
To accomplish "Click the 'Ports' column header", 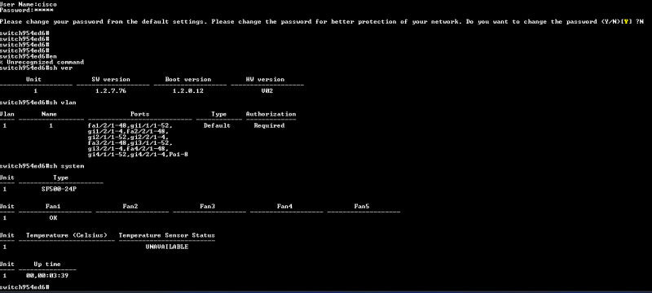I will pos(139,114).
